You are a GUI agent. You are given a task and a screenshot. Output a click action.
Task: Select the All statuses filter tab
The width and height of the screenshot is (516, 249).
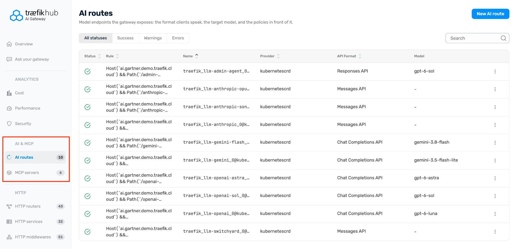(x=95, y=38)
